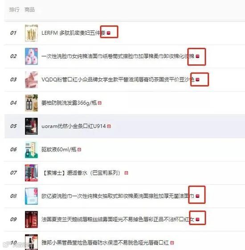The width and height of the screenshot is (245, 250).
Task: Click icon after 【索博士】邂逅香水 title
Action: [x=126, y=173]
